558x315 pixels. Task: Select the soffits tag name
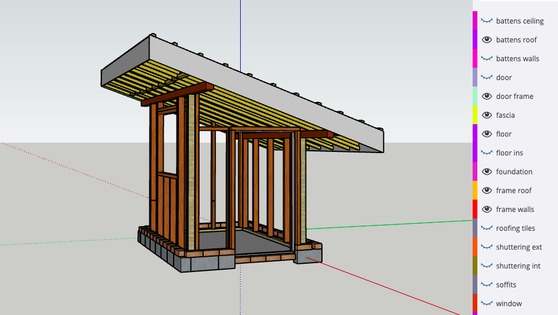click(x=506, y=285)
